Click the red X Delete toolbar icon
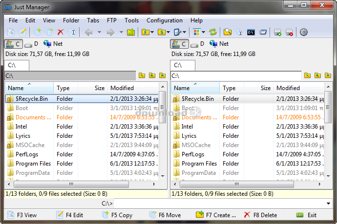The height and width of the screenshot is (224, 337). pyautogui.click(x=61, y=32)
